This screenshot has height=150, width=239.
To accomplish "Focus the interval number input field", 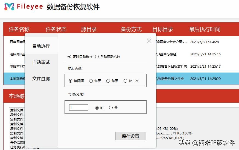I will (78, 108).
